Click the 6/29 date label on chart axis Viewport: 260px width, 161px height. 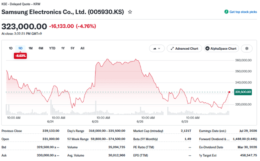click(185, 121)
